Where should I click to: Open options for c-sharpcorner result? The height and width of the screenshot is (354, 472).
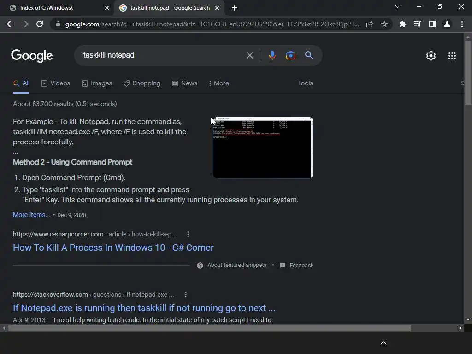188,234
